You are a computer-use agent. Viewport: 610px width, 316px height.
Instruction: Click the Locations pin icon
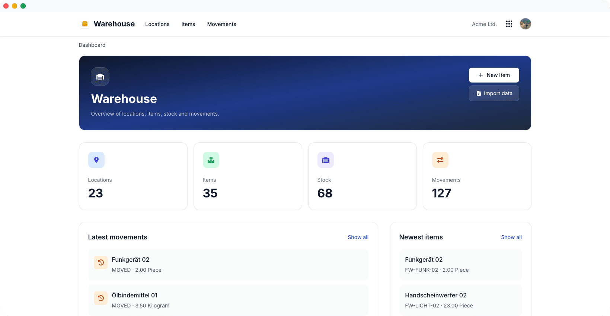[x=96, y=160]
